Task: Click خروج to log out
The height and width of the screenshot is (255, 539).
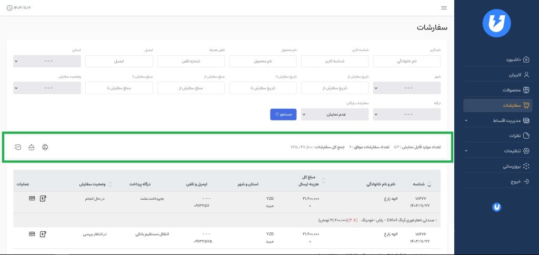Action: pos(498,181)
